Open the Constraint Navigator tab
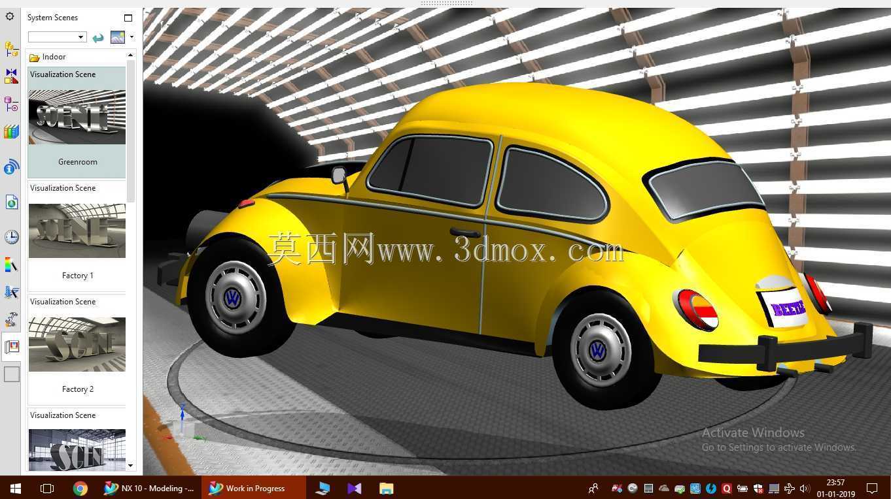Image resolution: width=891 pixels, height=499 pixels. 11,76
